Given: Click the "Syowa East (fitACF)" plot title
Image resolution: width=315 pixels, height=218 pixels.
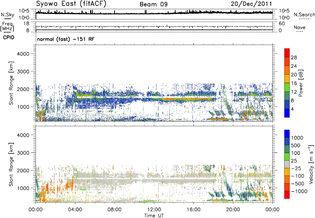Looking at the screenshot, I should pyautogui.click(x=71, y=4).
